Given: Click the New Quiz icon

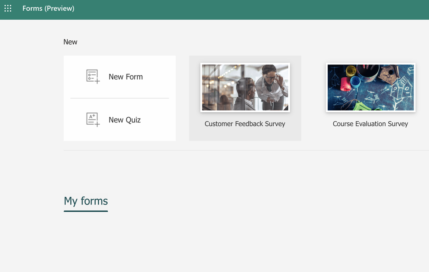Looking at the screenshot, I should point(93,120).
